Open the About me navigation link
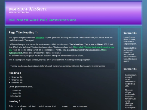Image resolution: width=147 pixels, height=110 pixels. pyautogui.click(x=23, y=20)
